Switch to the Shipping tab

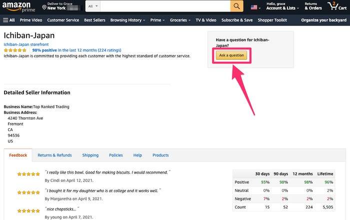tap(90, 155)
